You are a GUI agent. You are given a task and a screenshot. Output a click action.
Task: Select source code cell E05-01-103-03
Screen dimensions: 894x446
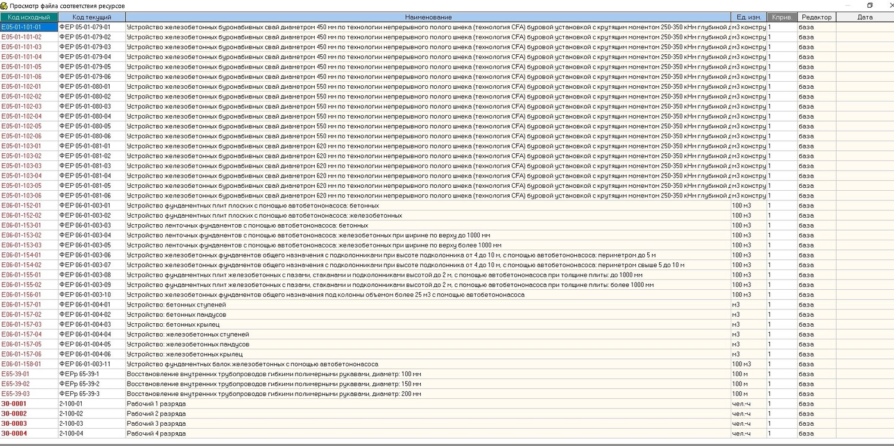tap(29, 166)
